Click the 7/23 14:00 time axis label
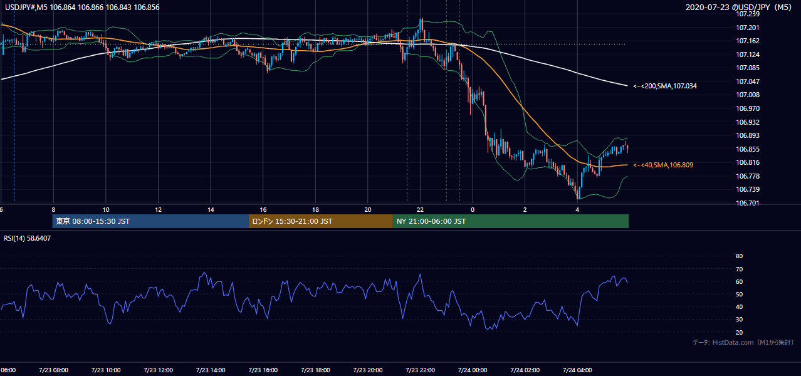 [211, 370]
